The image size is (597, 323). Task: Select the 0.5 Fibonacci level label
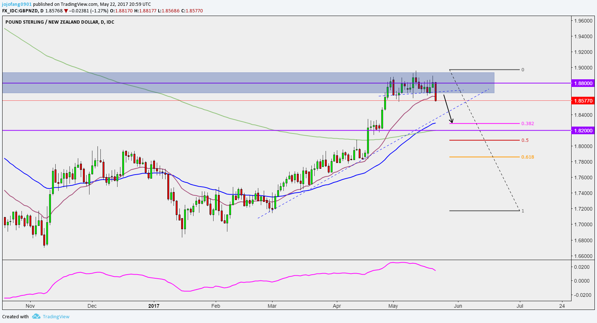pos(525,140)
